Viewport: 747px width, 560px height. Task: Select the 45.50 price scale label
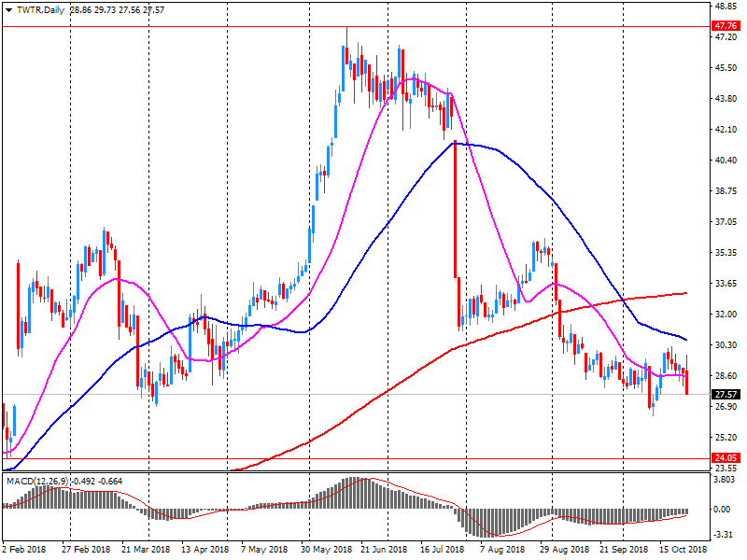(726, 67)
